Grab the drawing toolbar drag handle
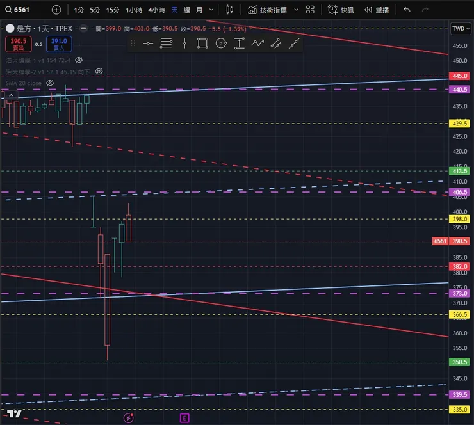Screen dimensions: 474x425 (x=133, y=44)
